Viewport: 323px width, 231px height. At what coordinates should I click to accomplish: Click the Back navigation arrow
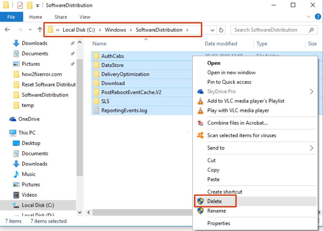[x=8, y=30]
